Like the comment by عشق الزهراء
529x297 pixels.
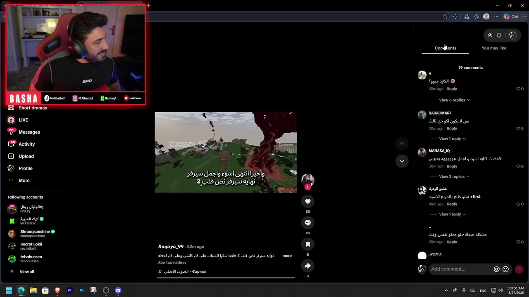518,204
